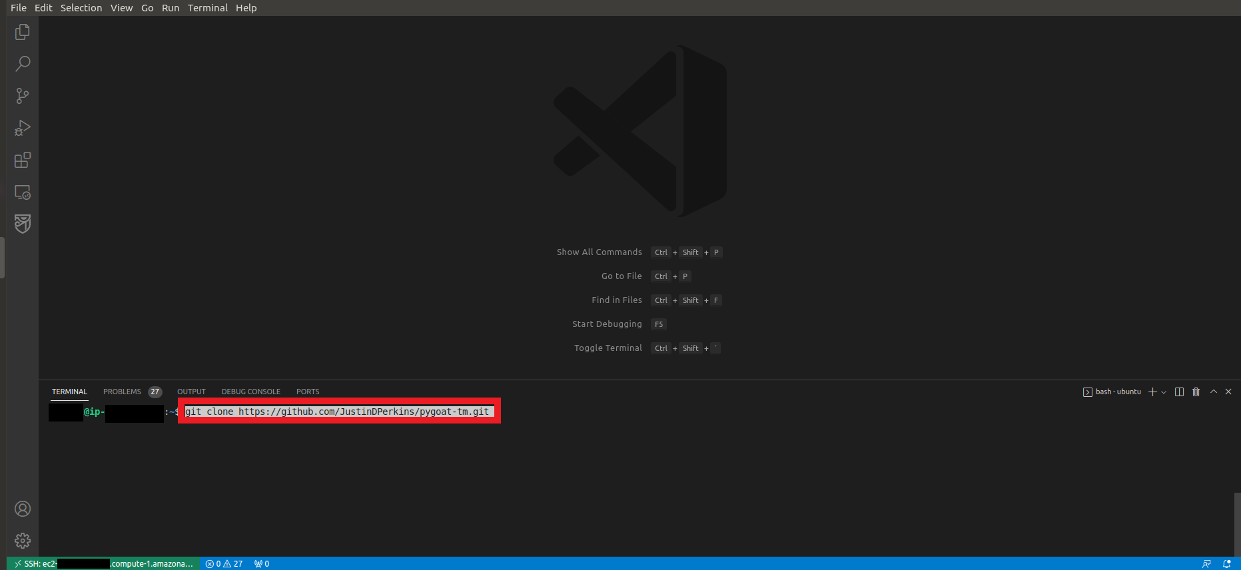
Task: Open the Explorer view in activity bar
Action: pos(23,31)
